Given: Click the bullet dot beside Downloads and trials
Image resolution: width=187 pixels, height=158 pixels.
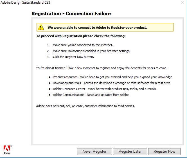Looking at the screenshot, I should coord(49,83).
